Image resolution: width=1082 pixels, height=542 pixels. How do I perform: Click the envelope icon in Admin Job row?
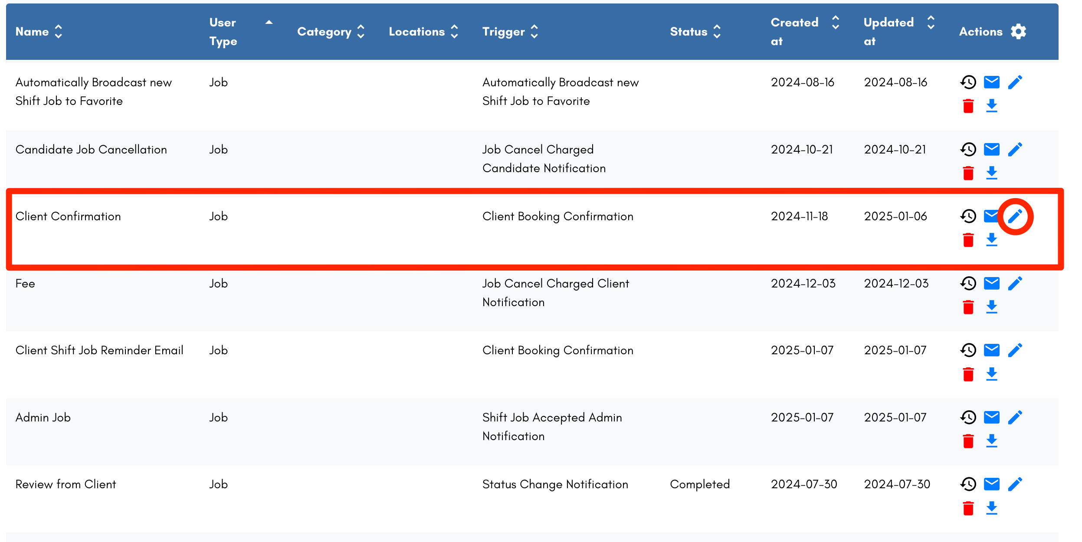click(992, 417)
